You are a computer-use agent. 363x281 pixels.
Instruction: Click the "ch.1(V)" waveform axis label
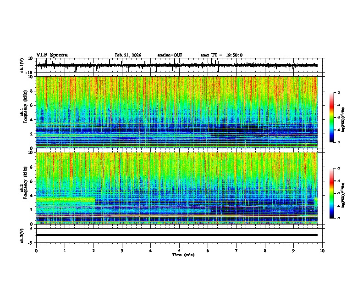[22, 65]
